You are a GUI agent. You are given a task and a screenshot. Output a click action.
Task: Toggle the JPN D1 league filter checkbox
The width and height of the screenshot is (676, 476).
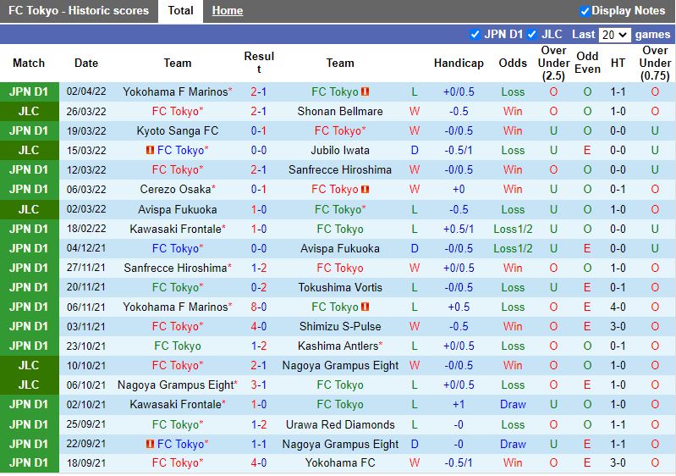click(475, 35)
